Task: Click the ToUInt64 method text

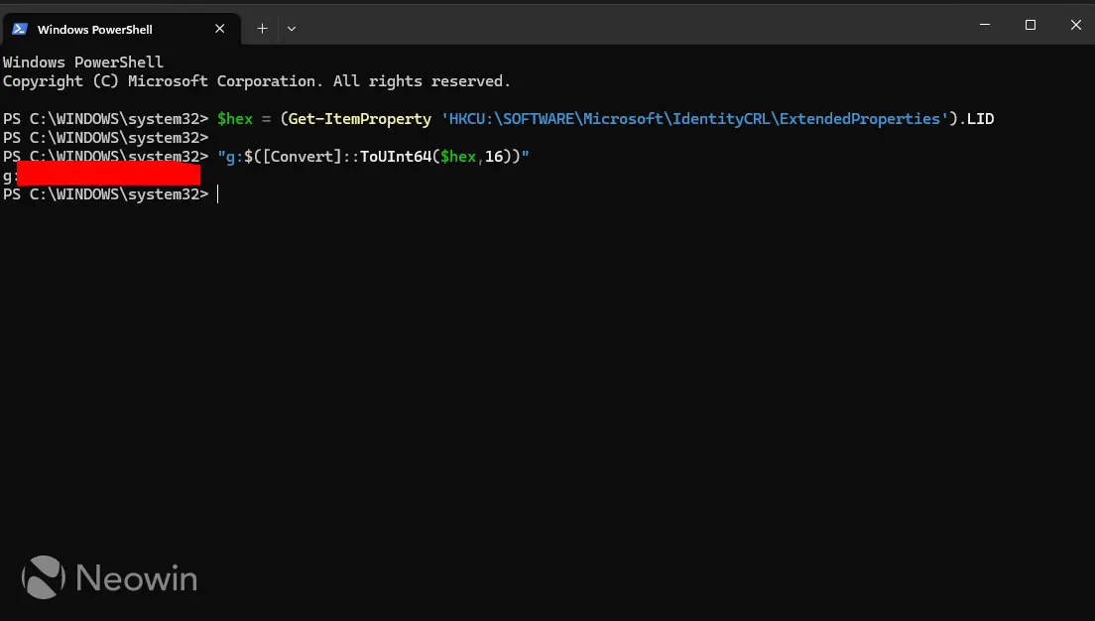Action: [x=396, y=157]
